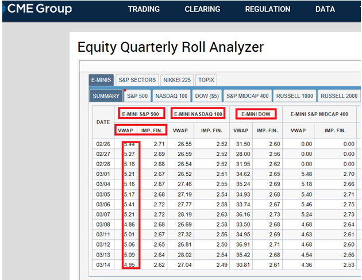Select the 03/14 date cell

click(x=103, y=264)
